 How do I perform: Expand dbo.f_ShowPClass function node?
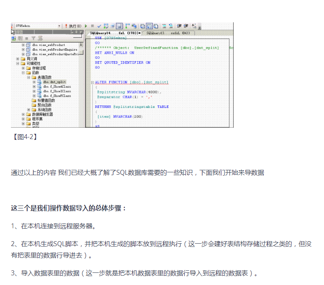(34, 96)
